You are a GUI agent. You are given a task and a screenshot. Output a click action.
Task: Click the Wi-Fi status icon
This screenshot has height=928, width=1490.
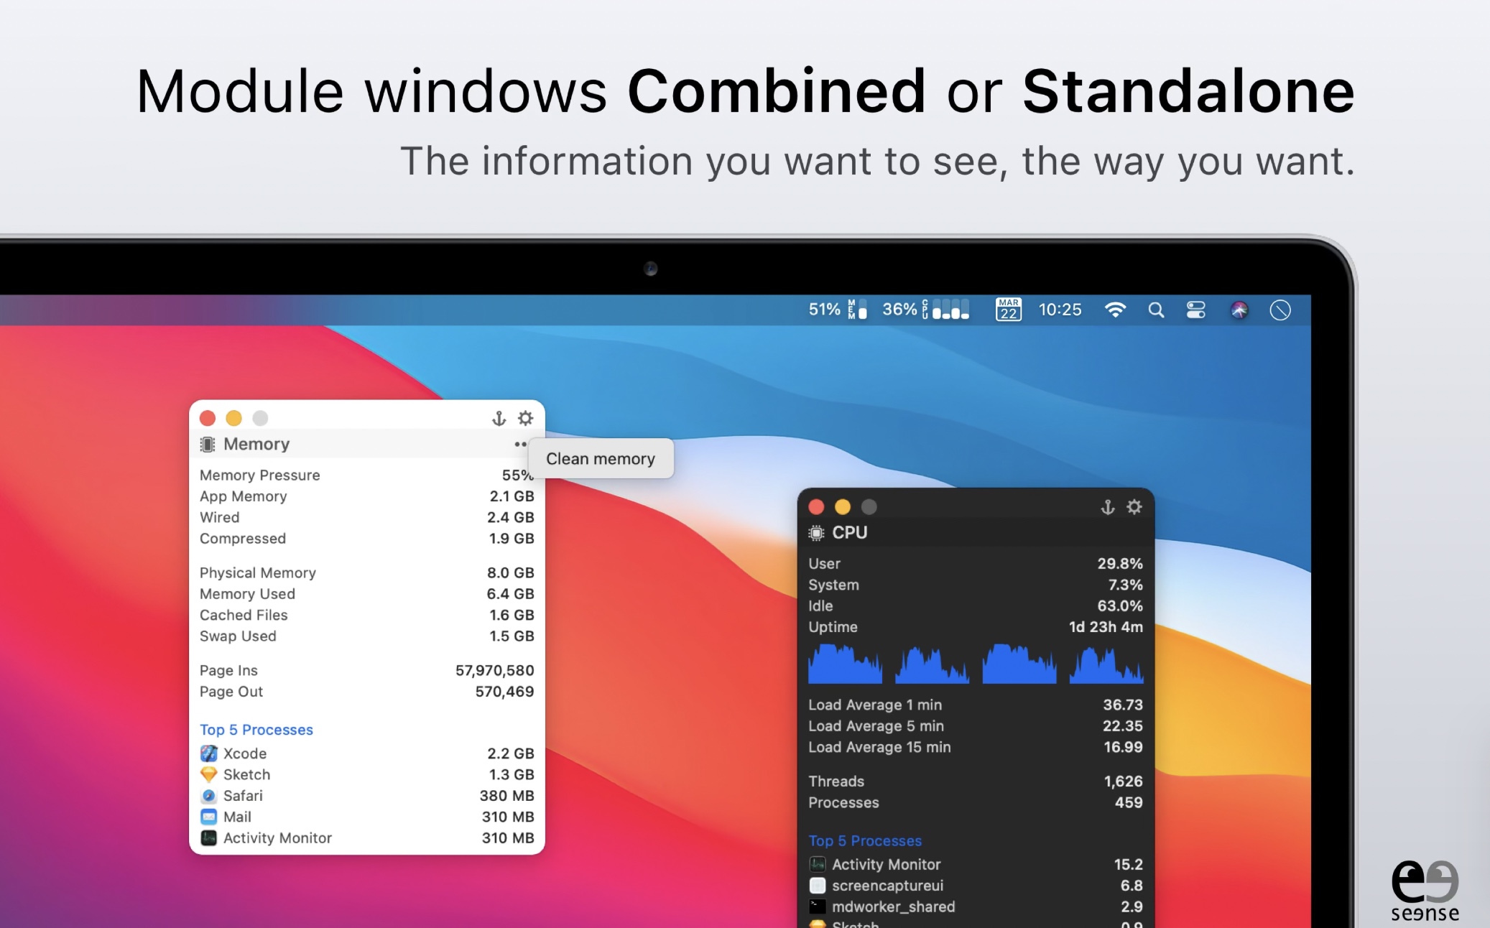[x=1114, y=310]
